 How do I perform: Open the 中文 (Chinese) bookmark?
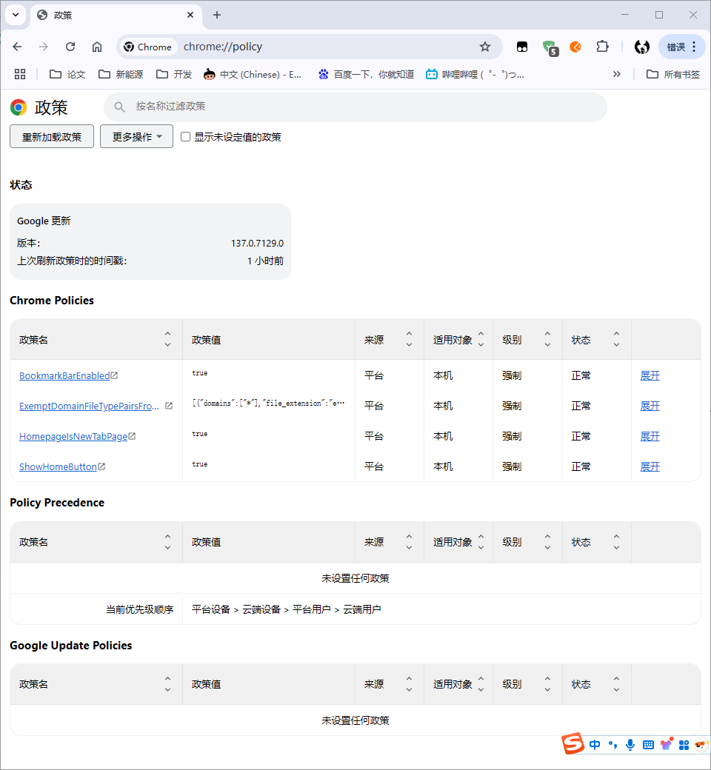coord(253,74)
